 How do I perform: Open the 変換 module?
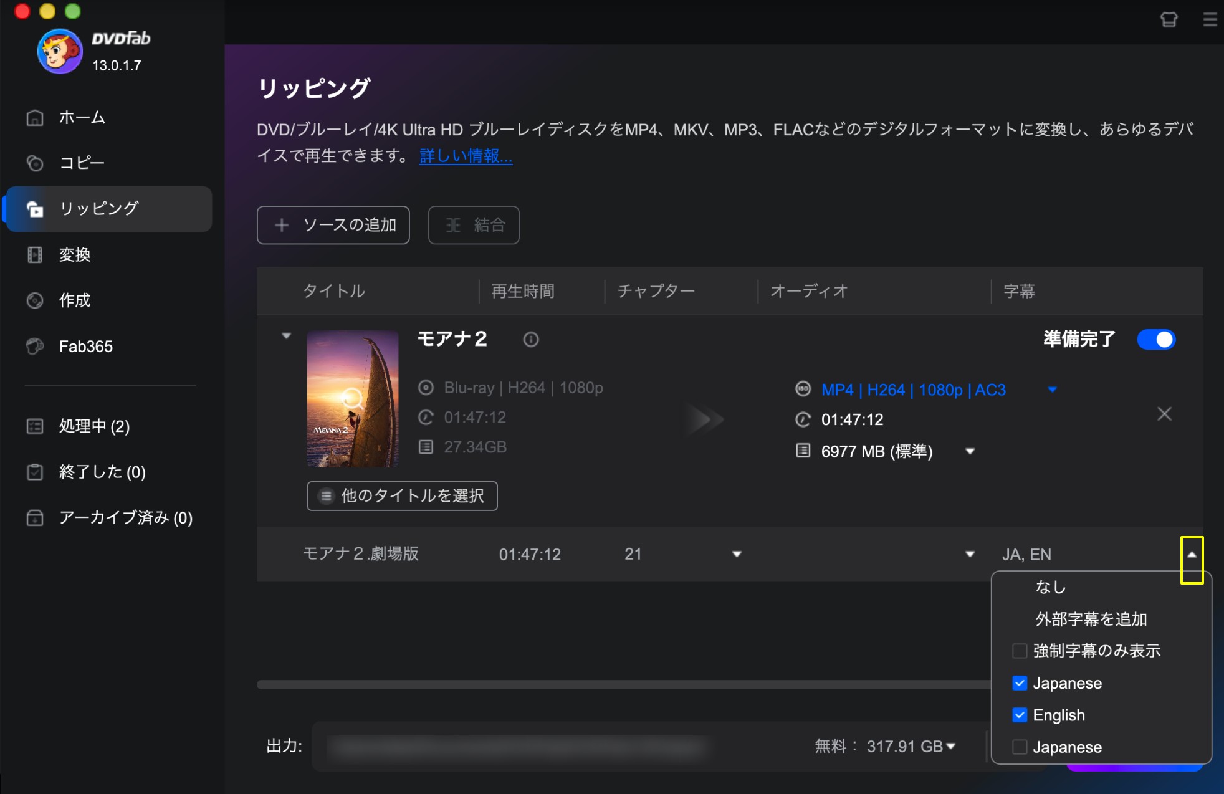108,255
